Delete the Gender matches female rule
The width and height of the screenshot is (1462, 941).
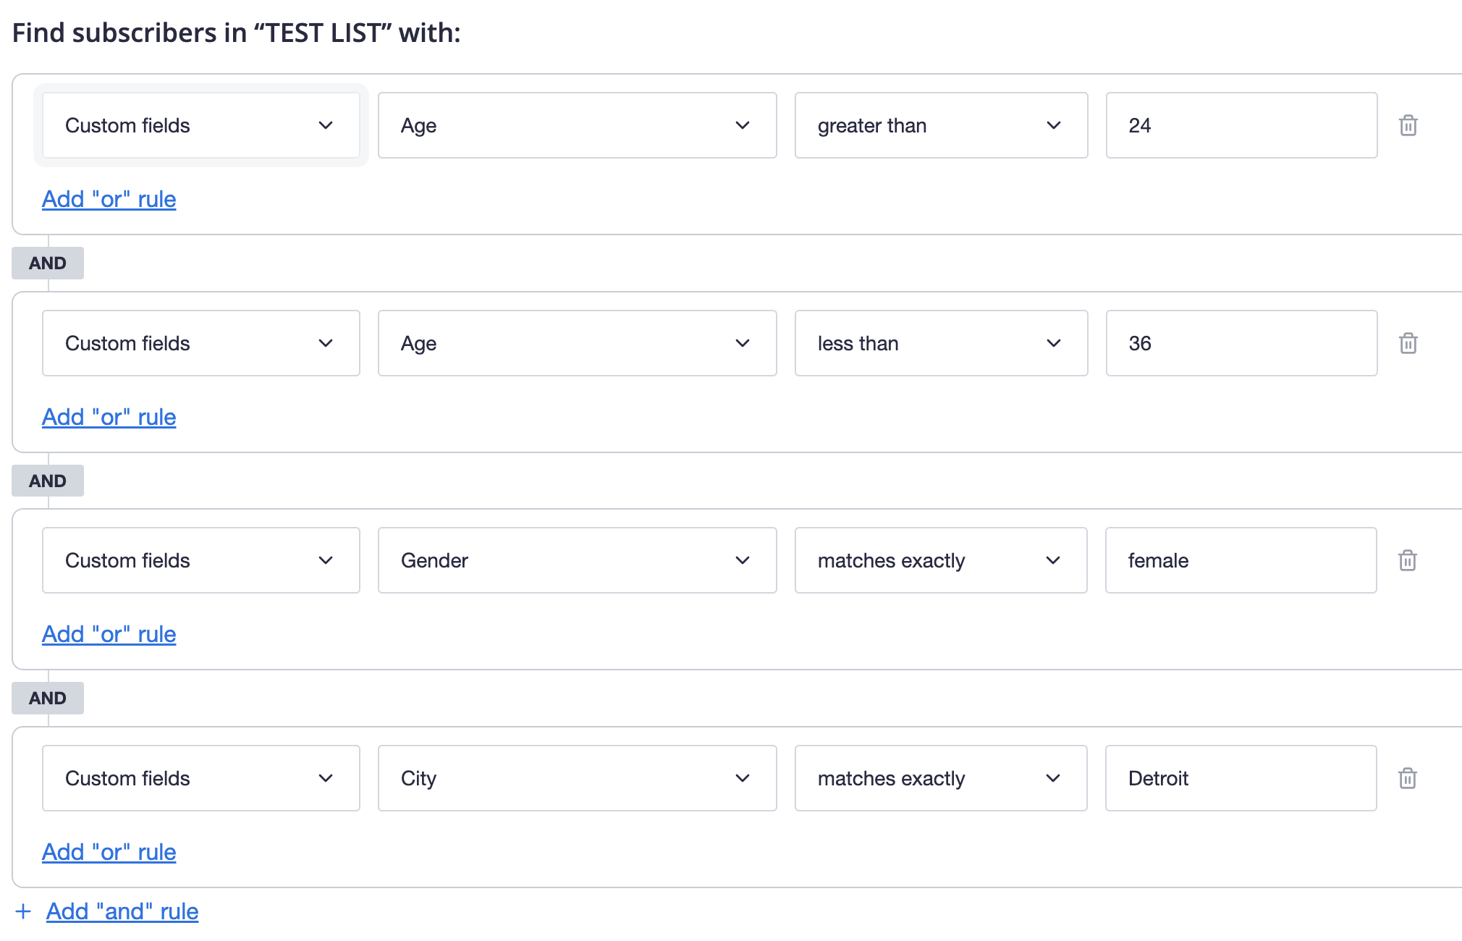coord(1408,560)
